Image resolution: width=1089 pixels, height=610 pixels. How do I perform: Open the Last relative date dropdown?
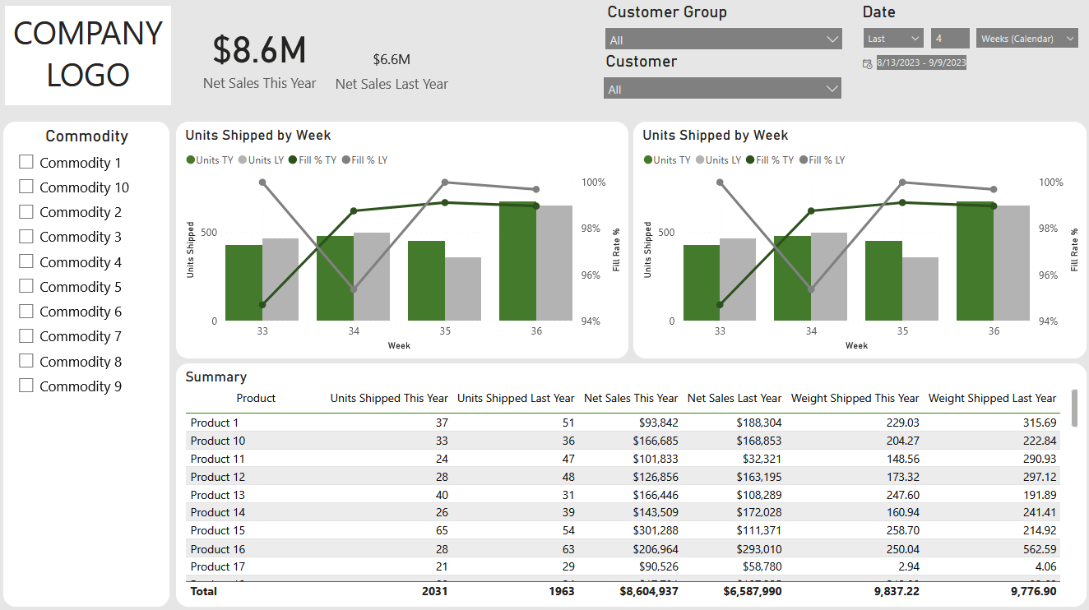tap(893, 39)
